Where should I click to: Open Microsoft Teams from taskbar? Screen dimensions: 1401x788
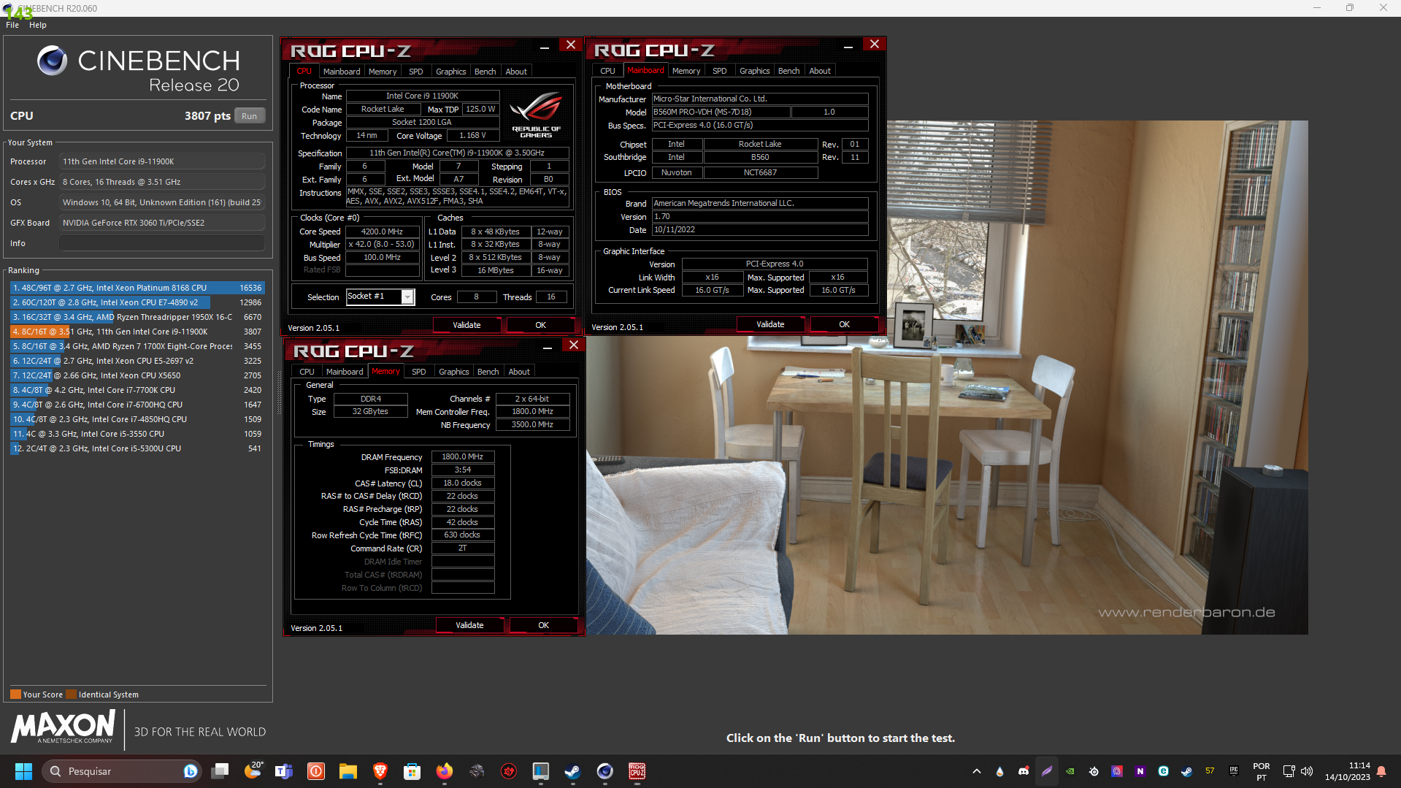284,771
